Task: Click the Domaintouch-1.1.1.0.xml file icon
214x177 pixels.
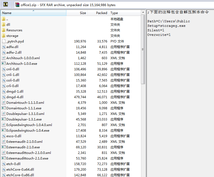Action: [x=4, y=102]
